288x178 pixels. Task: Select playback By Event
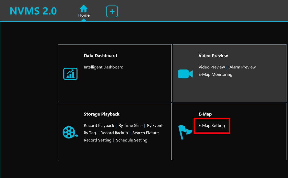pyautogui.click(x=155, y=126)
